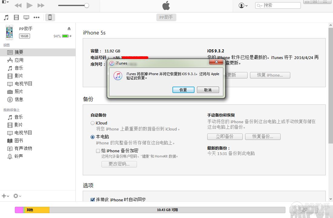Open the film strip media icon
The height and width of the screenshot is (218, 333).
click(16, 17)
